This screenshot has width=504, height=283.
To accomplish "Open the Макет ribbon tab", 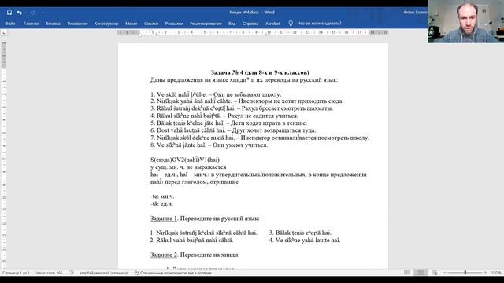I will coord(132,24).
